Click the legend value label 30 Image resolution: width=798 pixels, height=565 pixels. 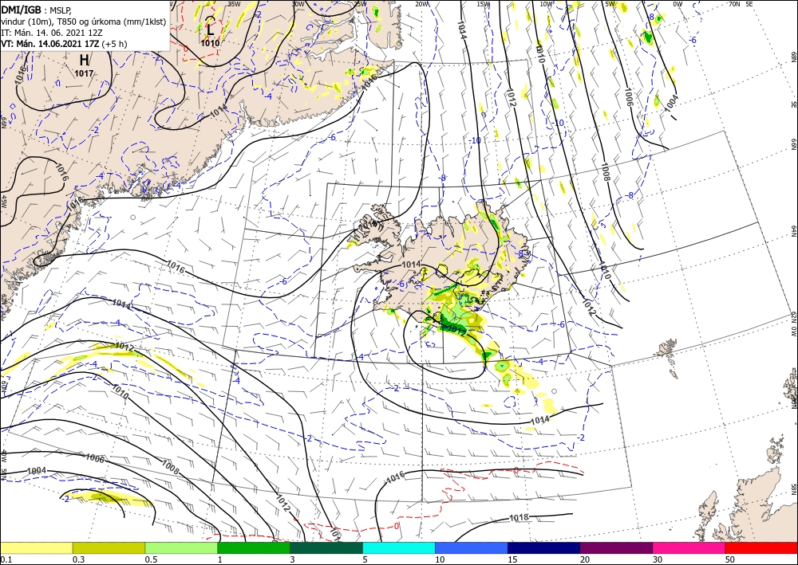coord(658,559)
